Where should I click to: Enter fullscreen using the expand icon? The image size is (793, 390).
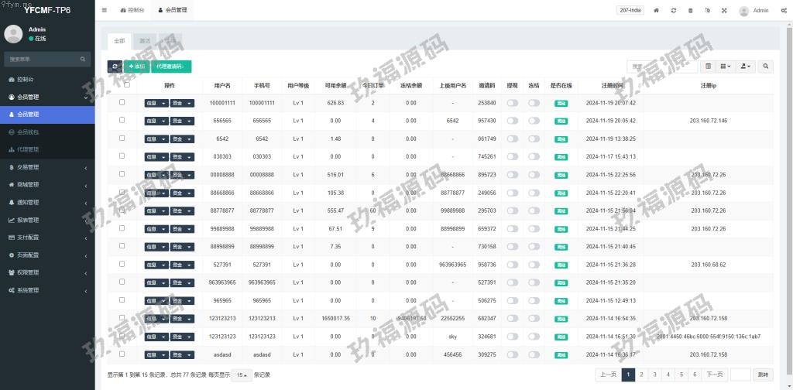724,11
